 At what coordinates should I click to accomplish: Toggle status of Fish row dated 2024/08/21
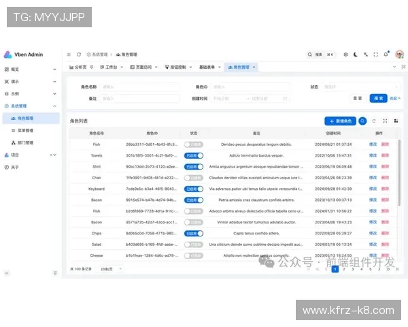(194, 144)
